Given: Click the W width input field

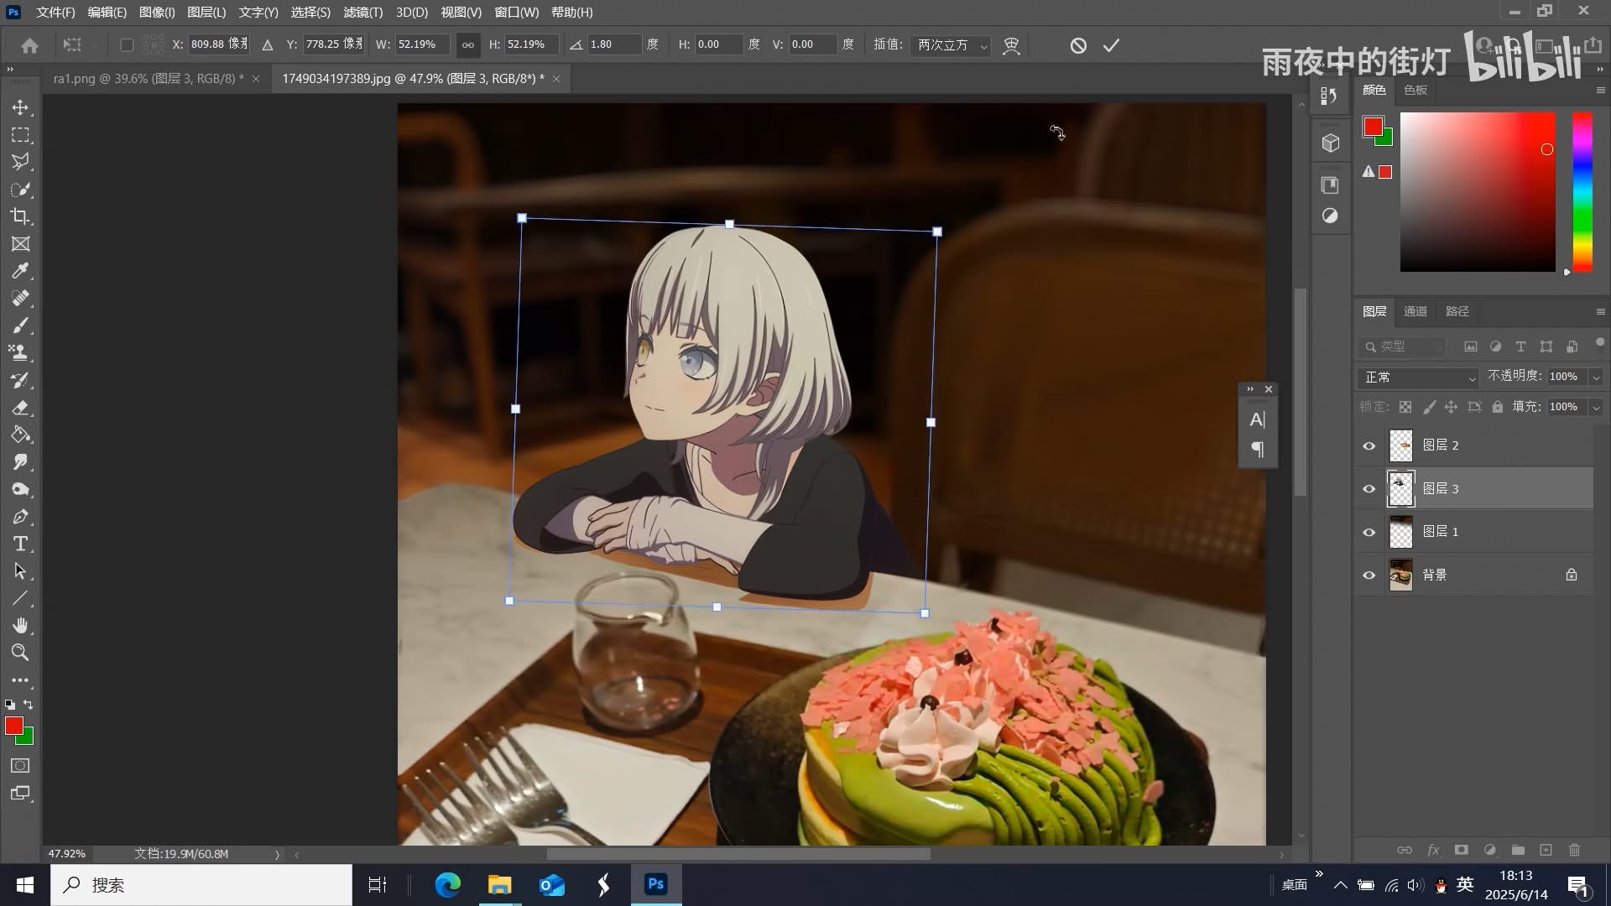Looking at the screenshot, I should [x=422, y=44].
